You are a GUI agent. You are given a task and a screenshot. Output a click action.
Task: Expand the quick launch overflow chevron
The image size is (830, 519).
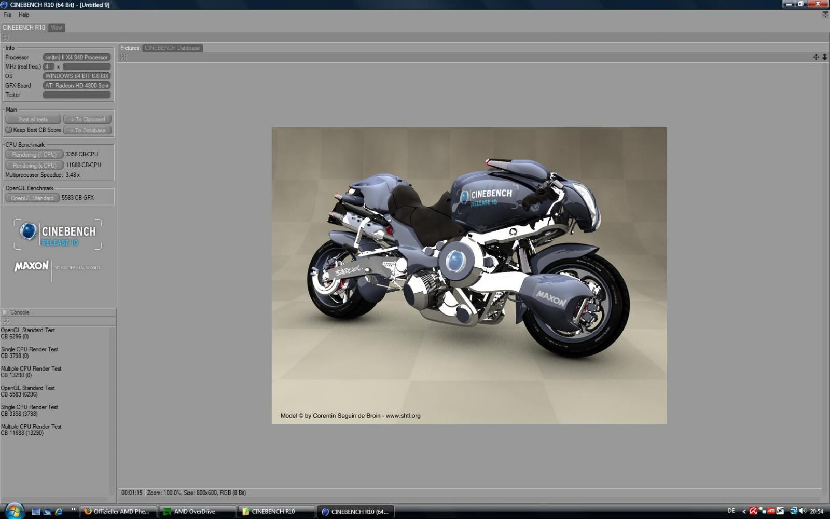pos(73,509)
